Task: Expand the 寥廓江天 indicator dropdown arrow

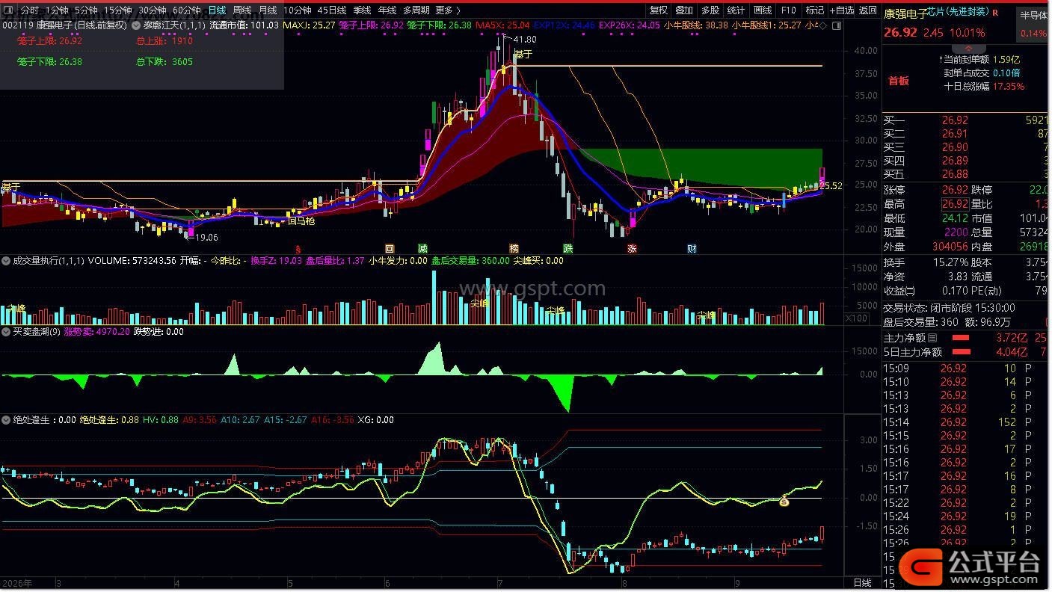Action: click(x=137, y=25)
